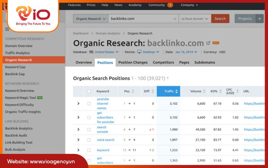Open URL link in youtube channel names row
Viewport: 268px width, 168px height.
click(x=254, y=103)
